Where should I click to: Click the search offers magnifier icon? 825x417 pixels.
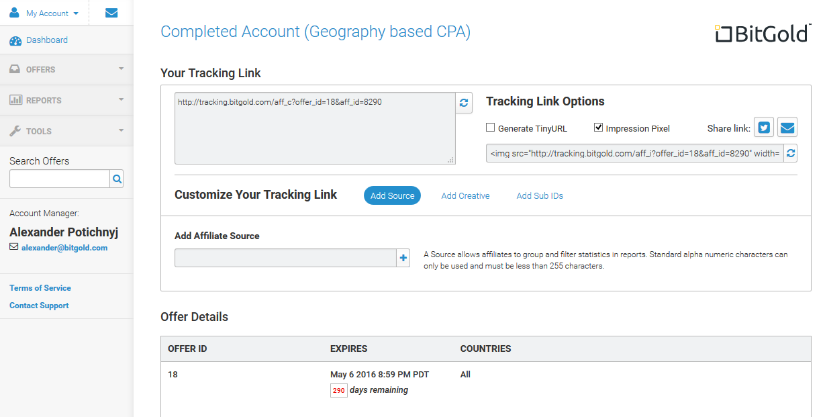[117, 179]
